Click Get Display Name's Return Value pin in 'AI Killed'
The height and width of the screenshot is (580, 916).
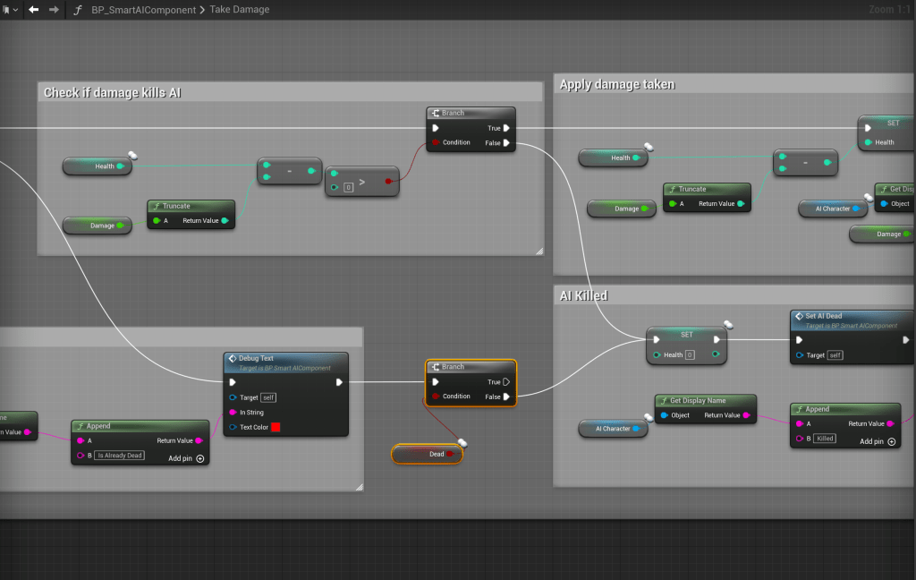[746, 415]
